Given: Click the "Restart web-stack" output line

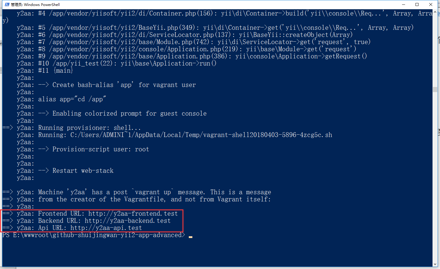Looking at the screenshot, I should click(83, 171).
